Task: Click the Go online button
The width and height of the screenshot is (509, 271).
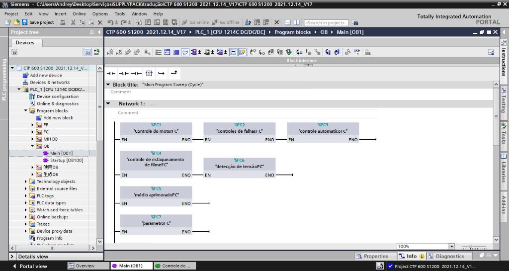Action: (195, 22)
